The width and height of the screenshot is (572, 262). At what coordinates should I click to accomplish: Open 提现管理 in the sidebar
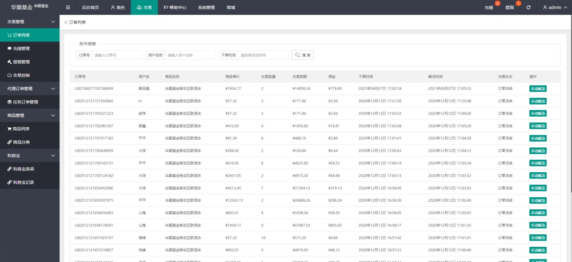pyautogui.click(x=29, y=62)
